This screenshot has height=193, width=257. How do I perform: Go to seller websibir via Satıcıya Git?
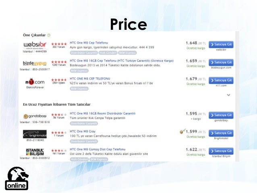tap(221, 44)
